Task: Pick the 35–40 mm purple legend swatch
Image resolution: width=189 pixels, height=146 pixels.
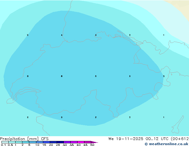Action: coord(74,142)
